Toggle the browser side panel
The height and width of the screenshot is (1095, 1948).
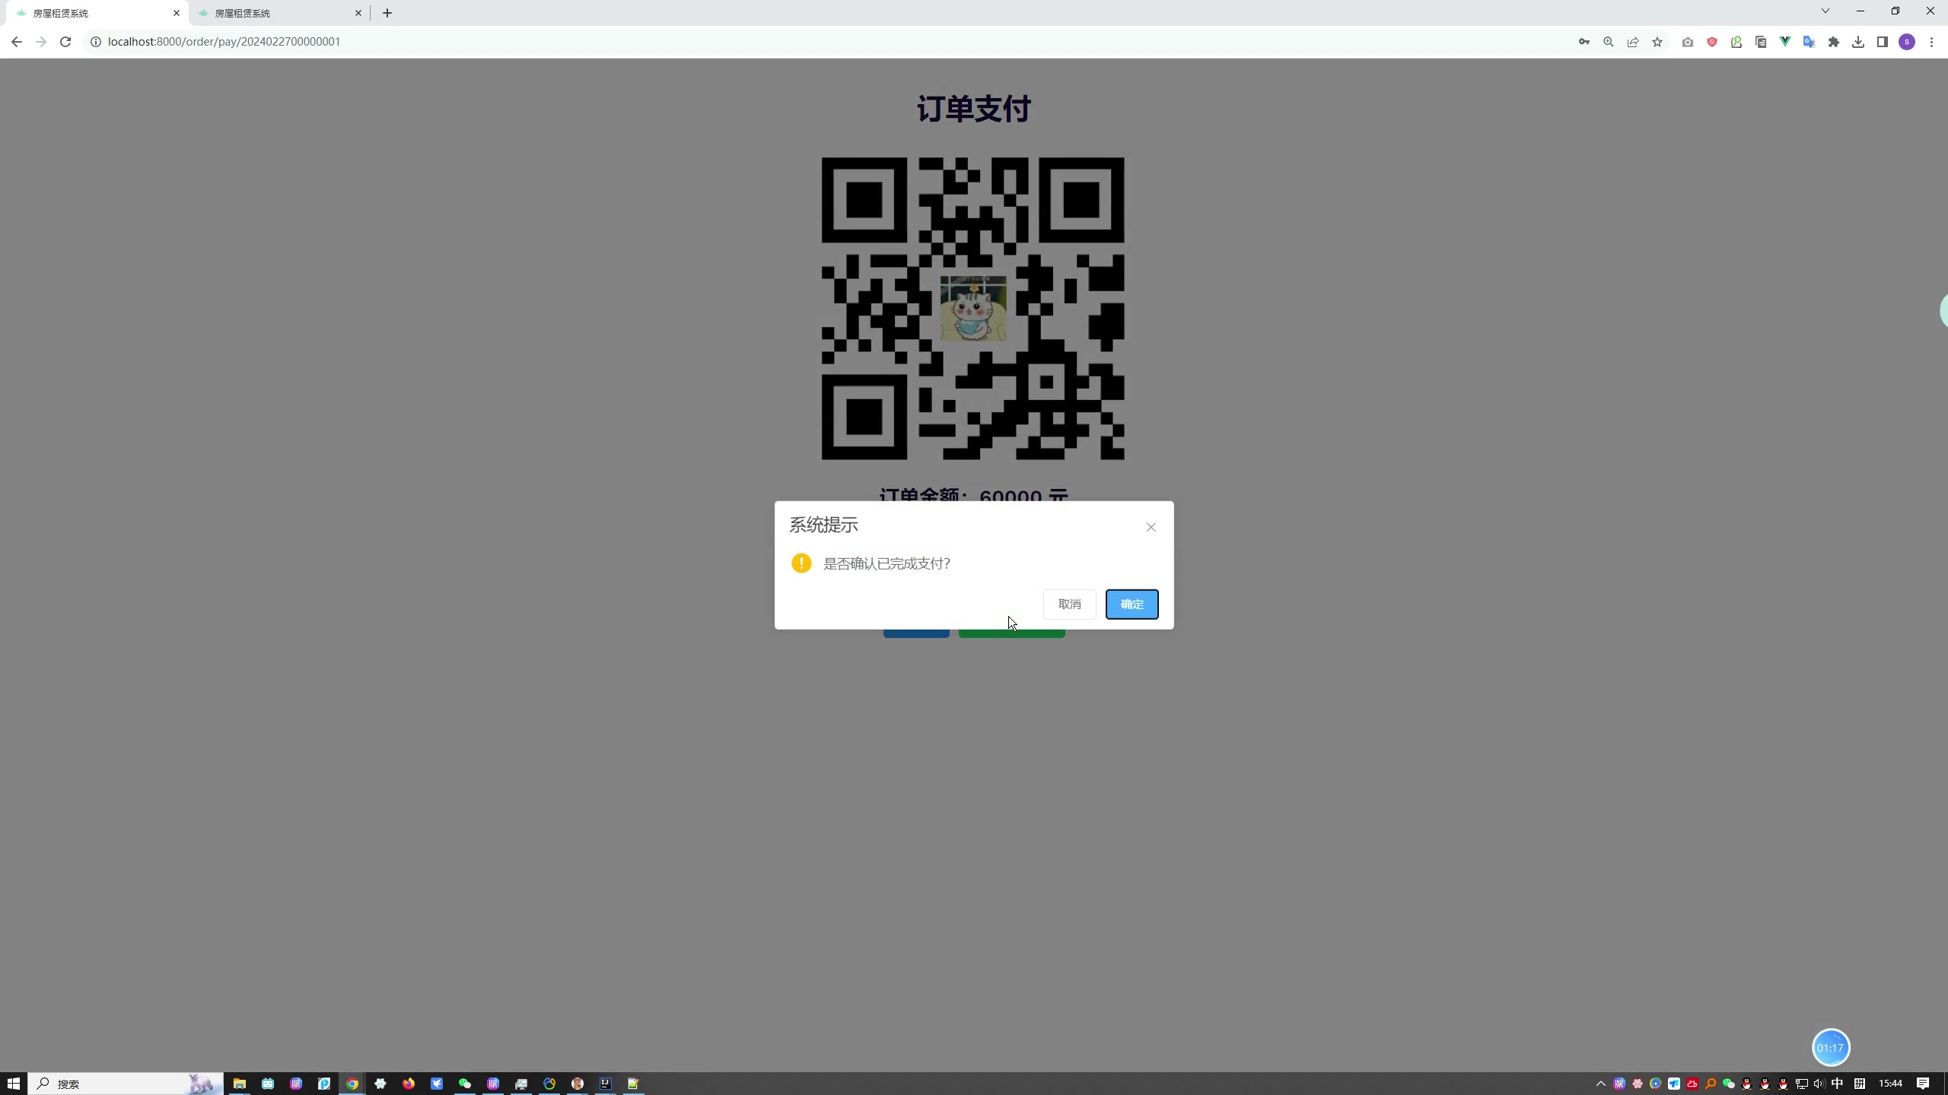click(x=1883, y=42)
